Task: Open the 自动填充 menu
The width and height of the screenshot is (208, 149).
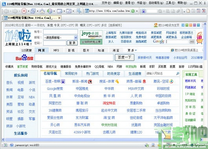Action: 156,3
